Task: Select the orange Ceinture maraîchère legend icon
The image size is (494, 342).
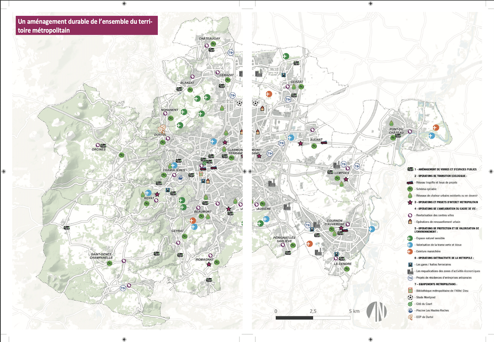Action: click(x=410, y=251)
